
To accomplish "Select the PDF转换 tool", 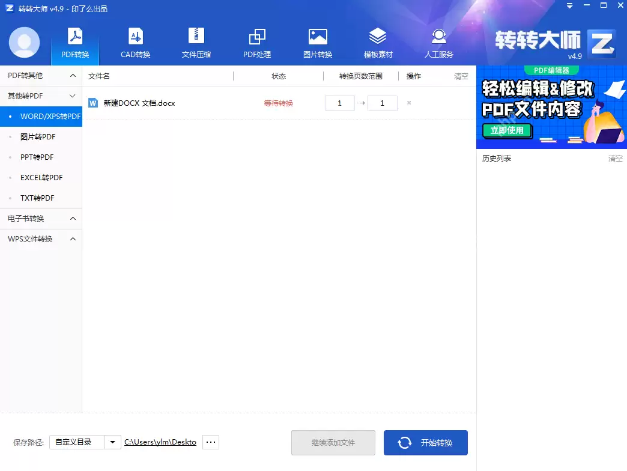I will 74,42.
